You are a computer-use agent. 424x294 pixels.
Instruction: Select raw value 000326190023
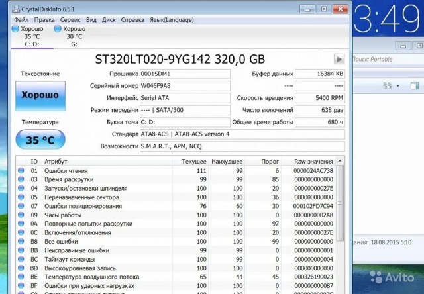coord(313,277)
